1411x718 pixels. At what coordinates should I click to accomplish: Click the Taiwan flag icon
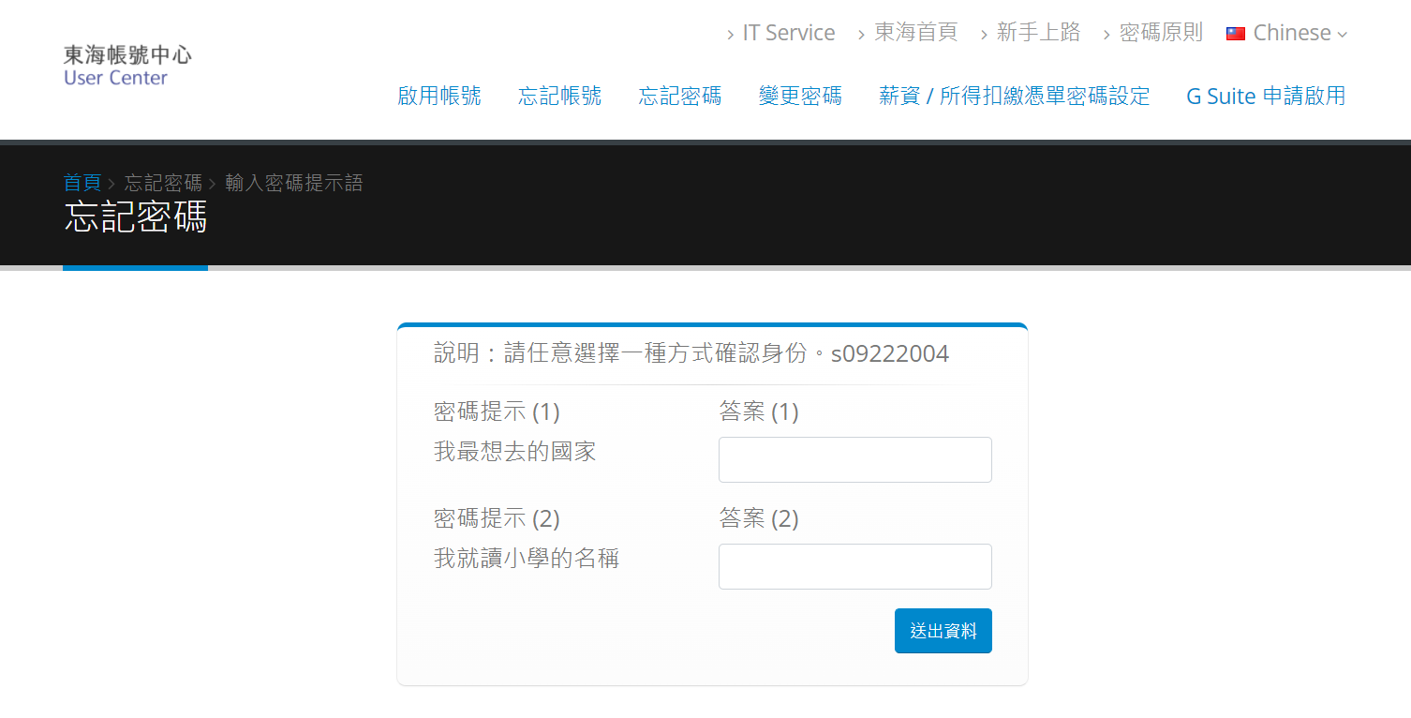pos(1236,34)
